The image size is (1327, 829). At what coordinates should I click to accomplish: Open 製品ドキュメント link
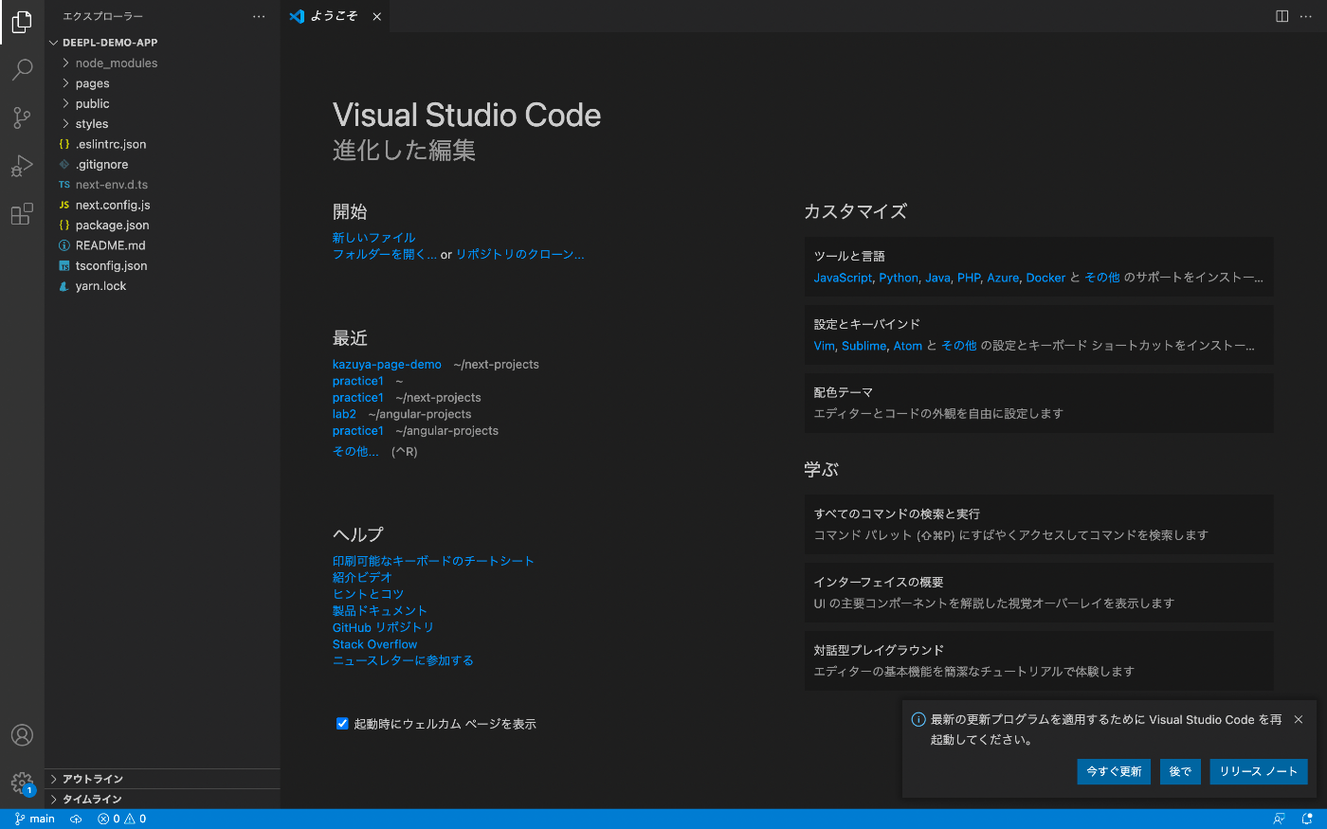click(380, 611)
